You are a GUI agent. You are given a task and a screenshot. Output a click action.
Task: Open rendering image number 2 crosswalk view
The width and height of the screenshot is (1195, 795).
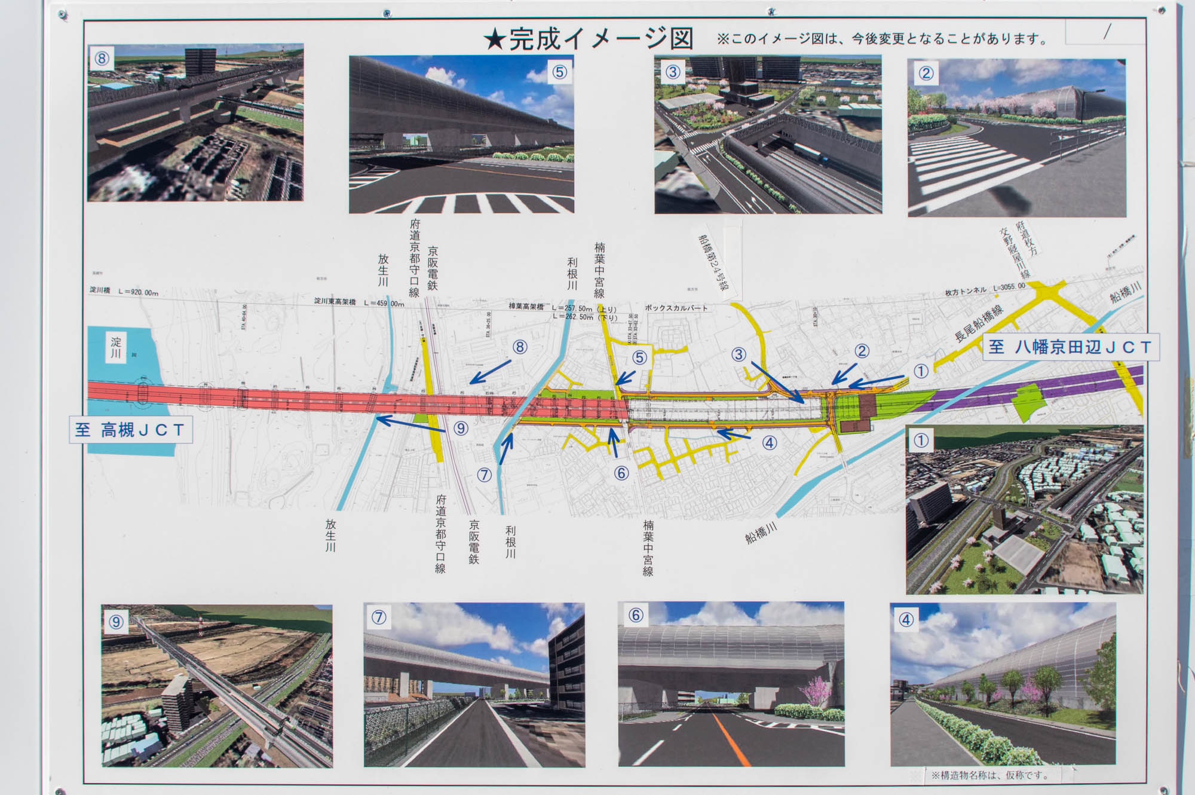[x=1016, y=137]
